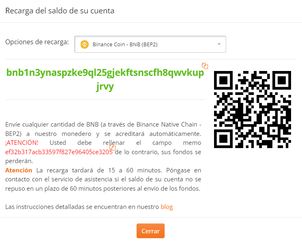
Task: Expand the dropdown using the small arrow
Action: coord(219,44)
